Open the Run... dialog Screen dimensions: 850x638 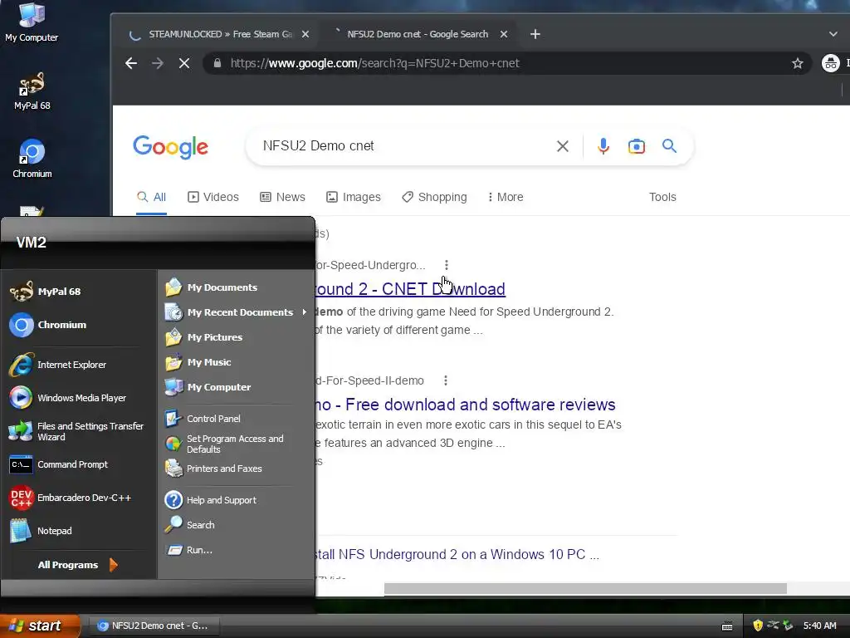click(x=188, y=550)
